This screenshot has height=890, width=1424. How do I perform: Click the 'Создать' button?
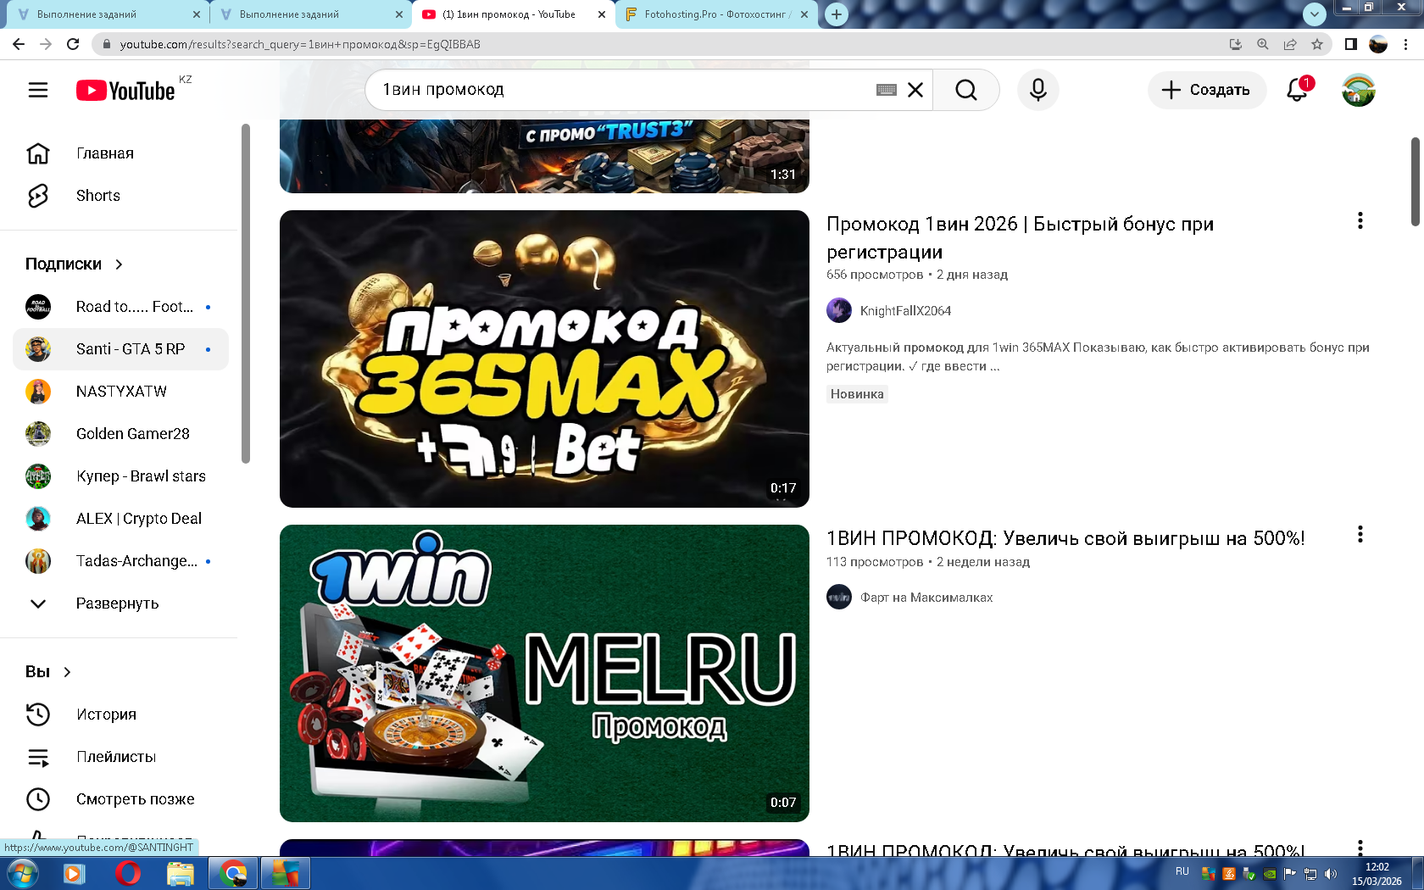click(1207, 90)
